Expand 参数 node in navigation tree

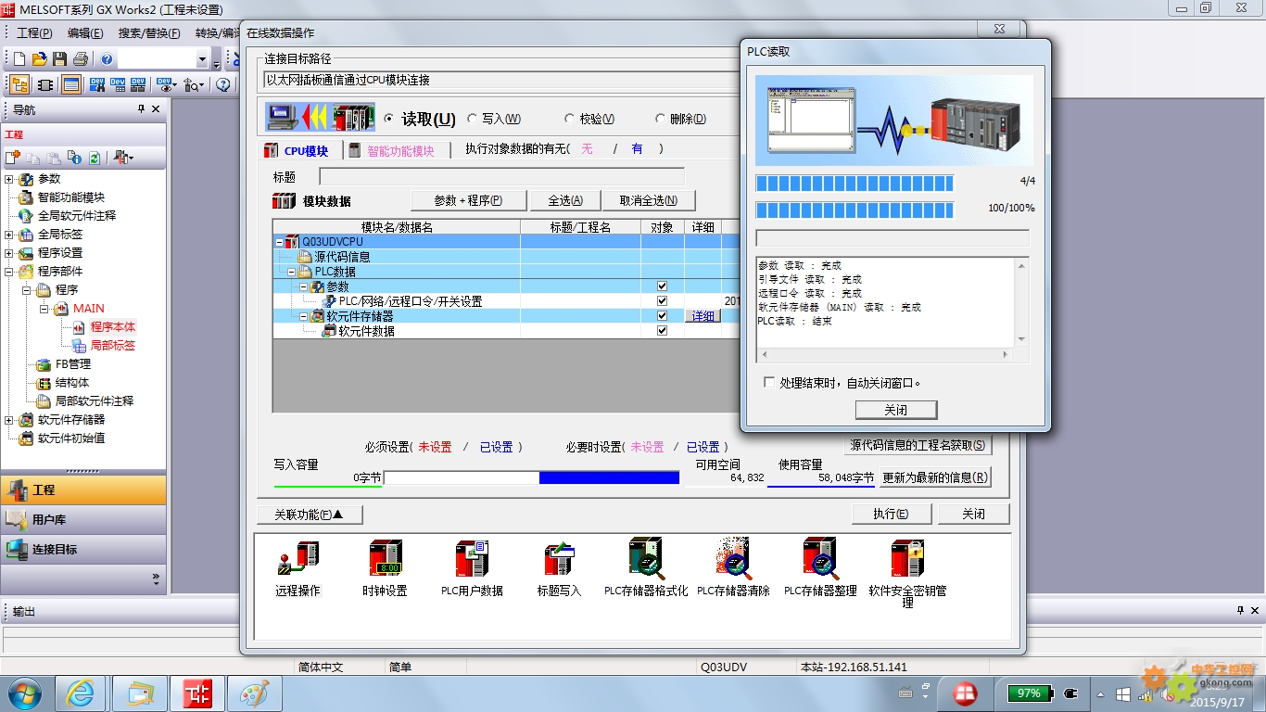point(9,179)
